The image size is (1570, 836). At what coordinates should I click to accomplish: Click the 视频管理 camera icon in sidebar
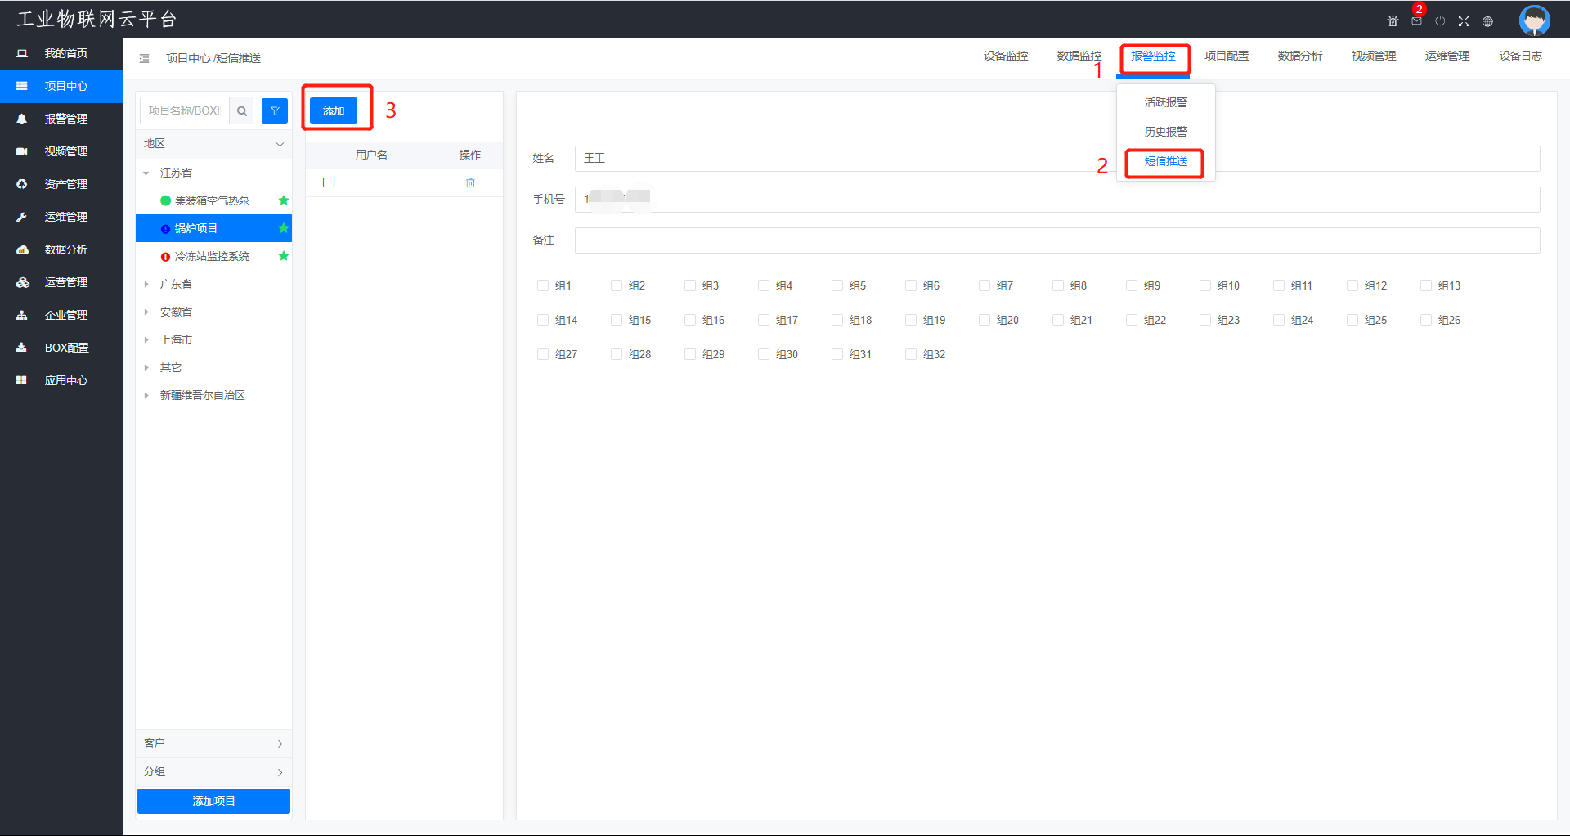(x=22, y=151)
